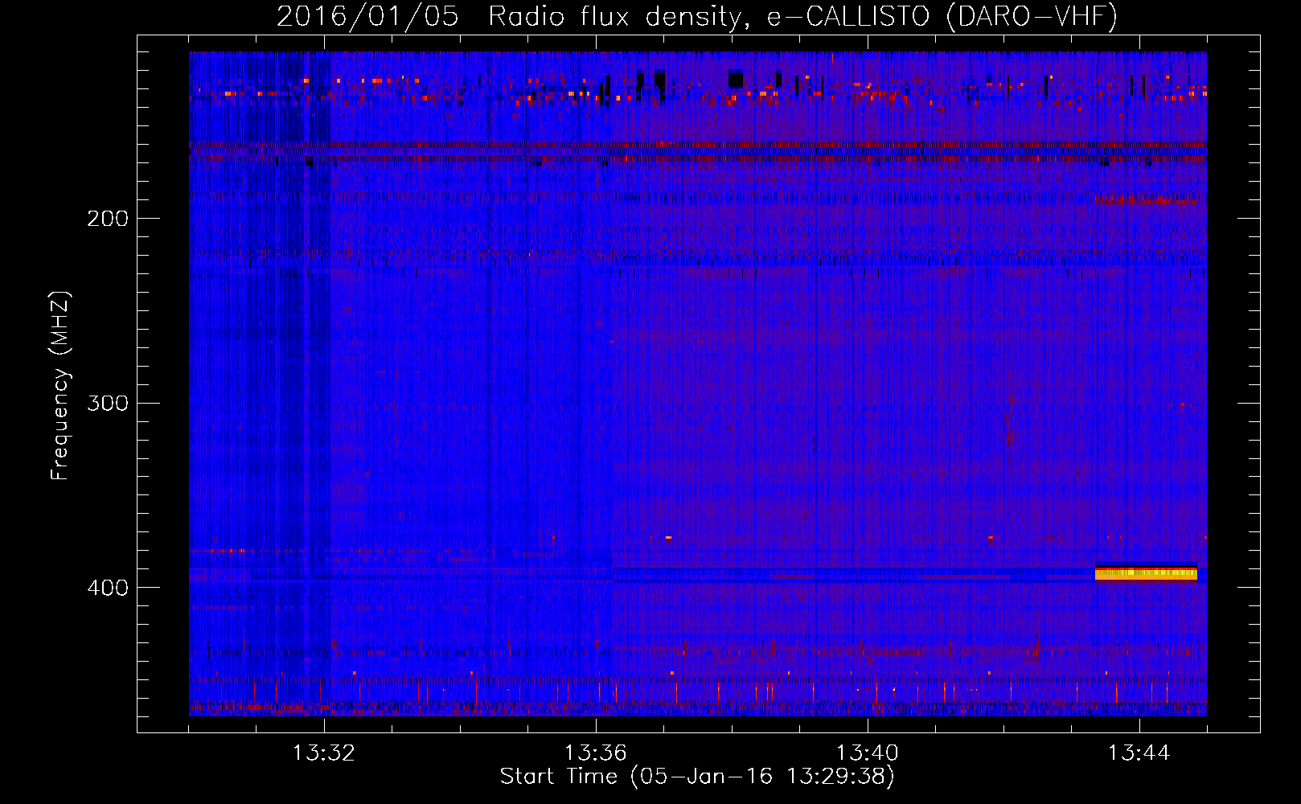The height and width of the screenshot is (804, 1301).
Task: Select the 13:44 time tick label
Action: pyautogui.click(x=1139, y=753)
